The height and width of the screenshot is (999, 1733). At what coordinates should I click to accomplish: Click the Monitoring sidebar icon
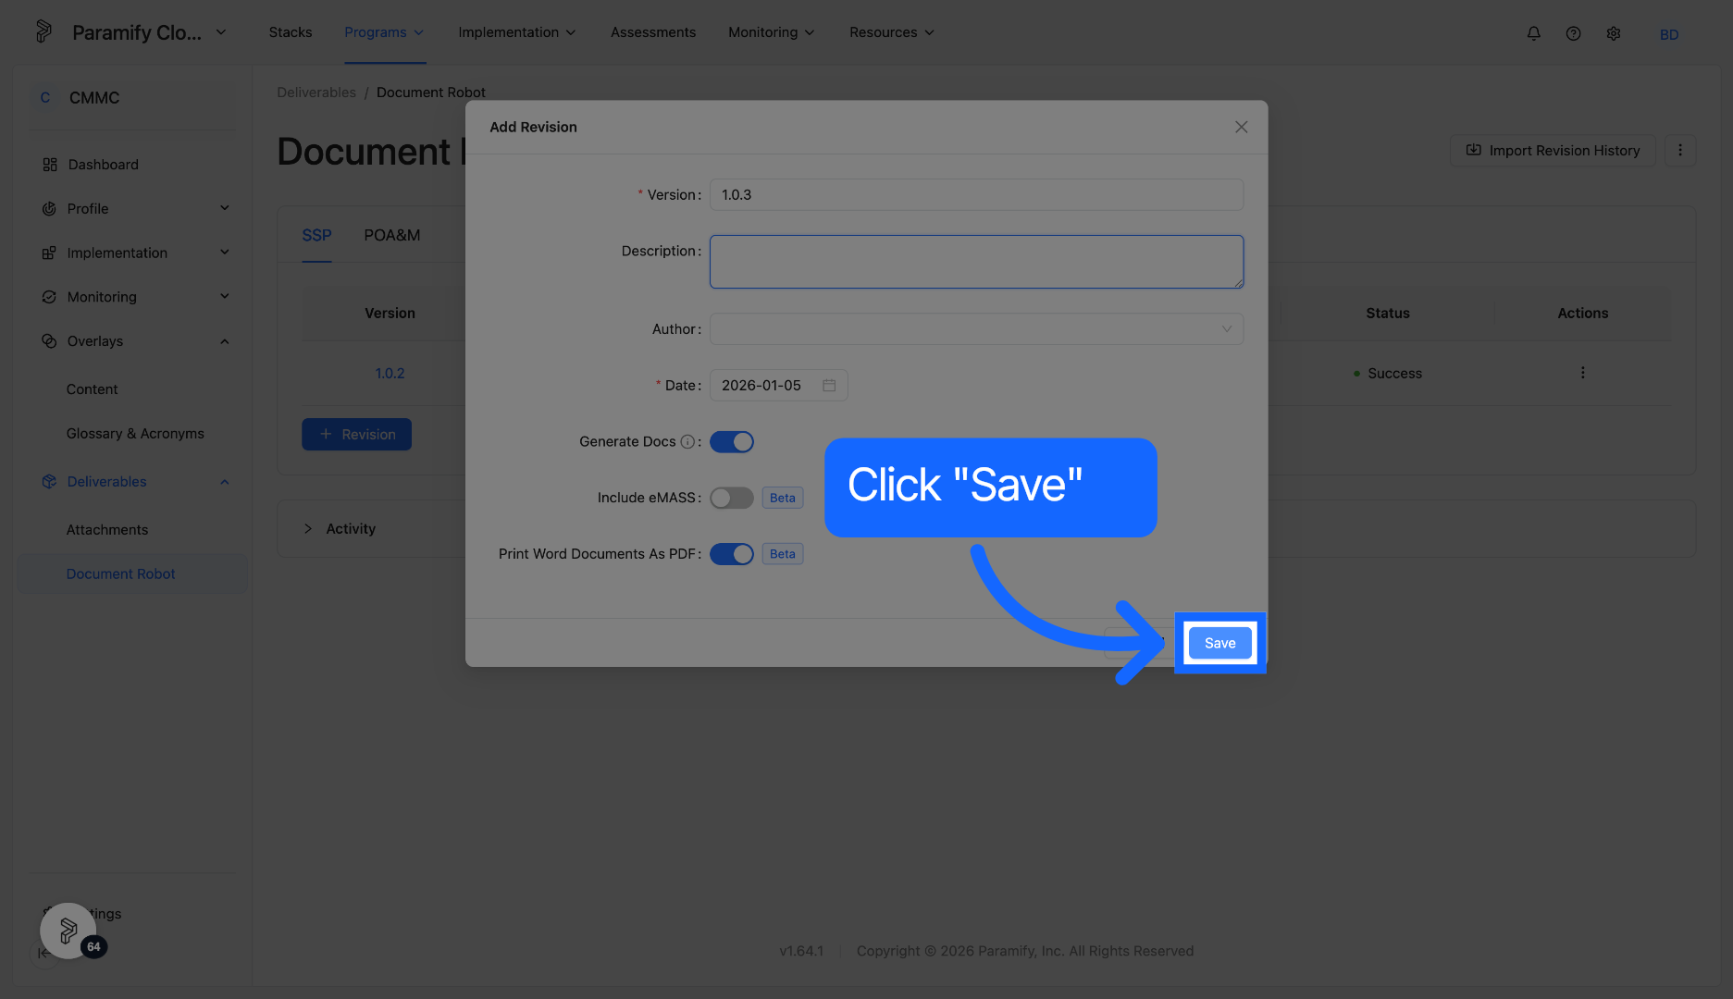tap(49, 297)
